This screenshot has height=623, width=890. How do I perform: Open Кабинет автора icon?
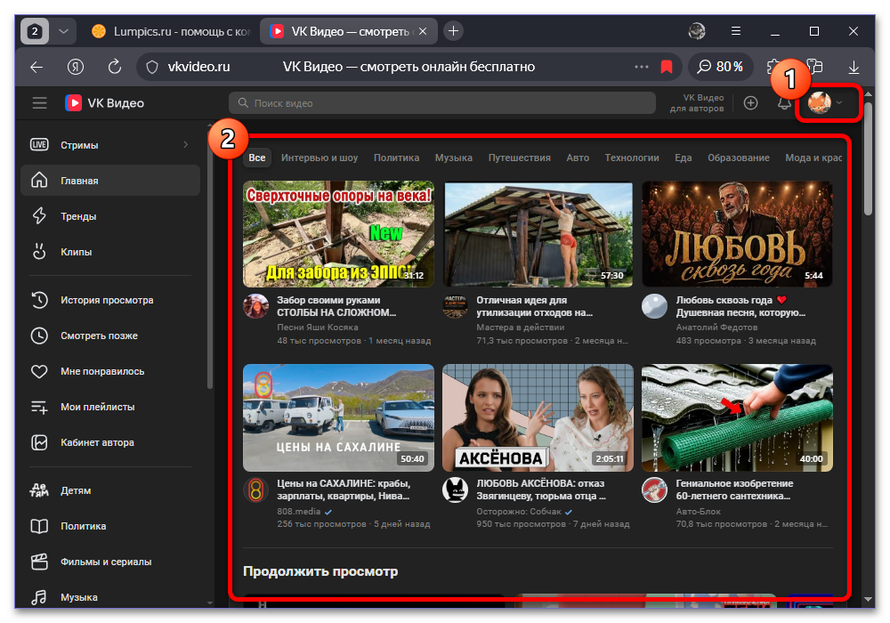[x=39, y=442]
